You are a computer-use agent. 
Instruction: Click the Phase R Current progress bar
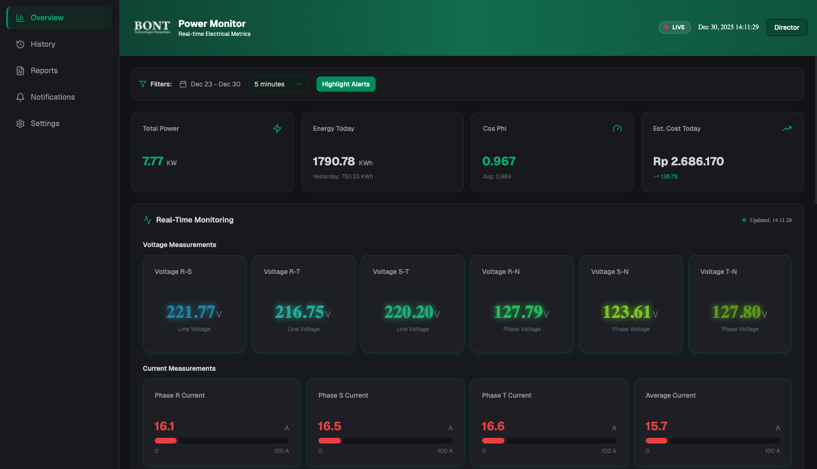(x=221, y=441)
